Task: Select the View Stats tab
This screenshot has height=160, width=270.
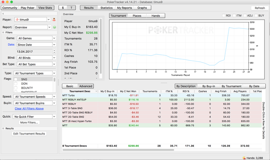Action: pos(45,8)
